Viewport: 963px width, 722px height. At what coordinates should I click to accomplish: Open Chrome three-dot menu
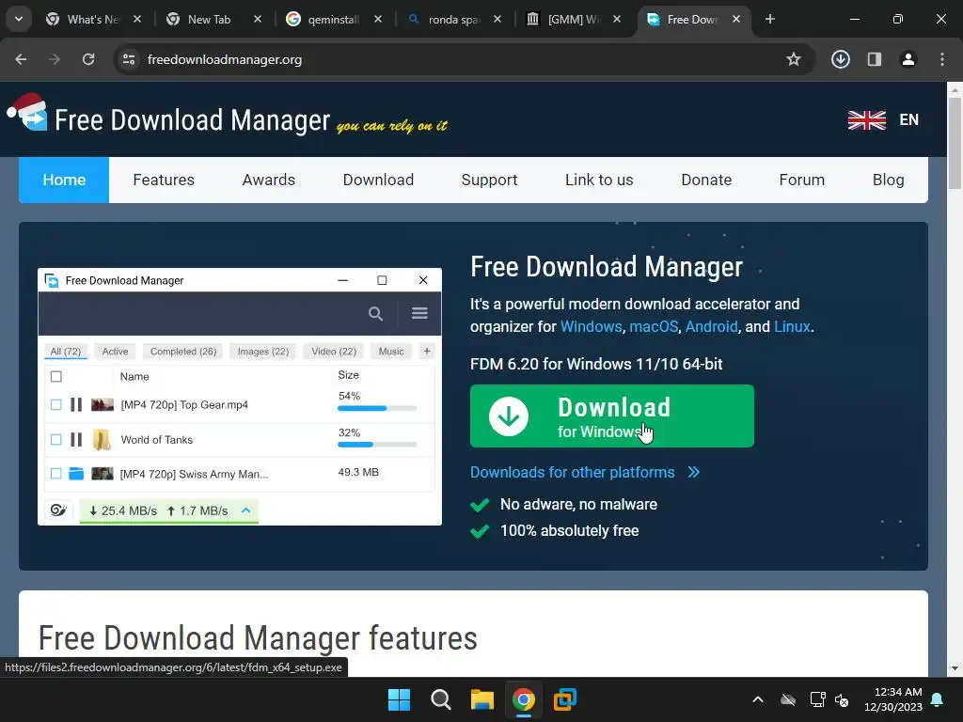click(x=942, y=59)
